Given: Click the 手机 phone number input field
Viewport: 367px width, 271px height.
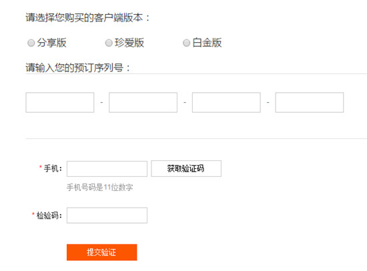Looking at the screenshot, I should pyautogui.click(x=107, y=169).
